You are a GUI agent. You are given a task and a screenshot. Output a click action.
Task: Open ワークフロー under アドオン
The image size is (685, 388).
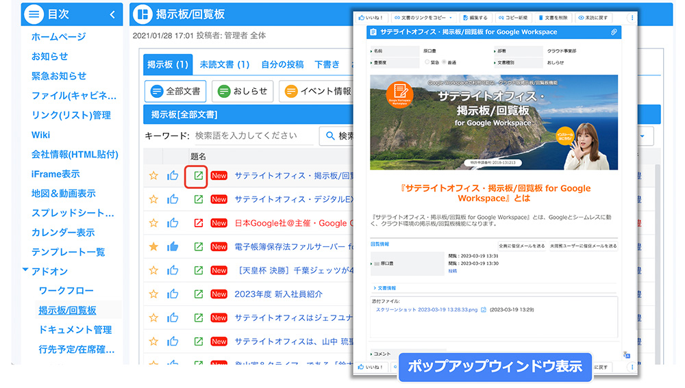point(66,291)
